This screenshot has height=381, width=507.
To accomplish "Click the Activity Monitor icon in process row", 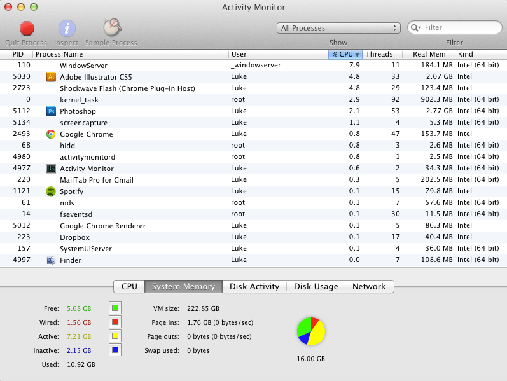I will (51, 168).
